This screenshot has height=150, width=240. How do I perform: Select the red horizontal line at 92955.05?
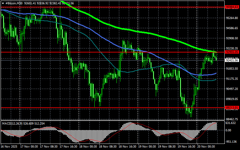click(x=112, y=52)
